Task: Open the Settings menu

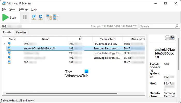Action: coord(23,9)
